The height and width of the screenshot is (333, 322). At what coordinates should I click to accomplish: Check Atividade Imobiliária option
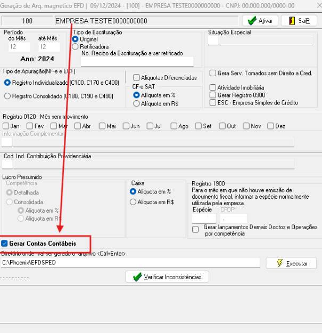pos(213,87)
